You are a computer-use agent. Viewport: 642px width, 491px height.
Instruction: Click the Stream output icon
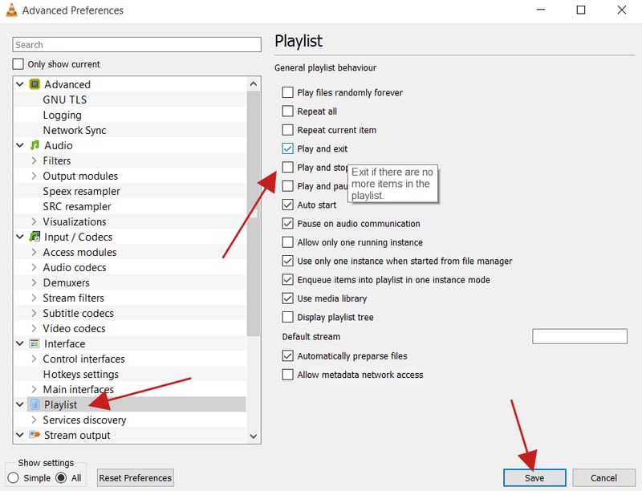pyautogui.click(x=35, y=435)
